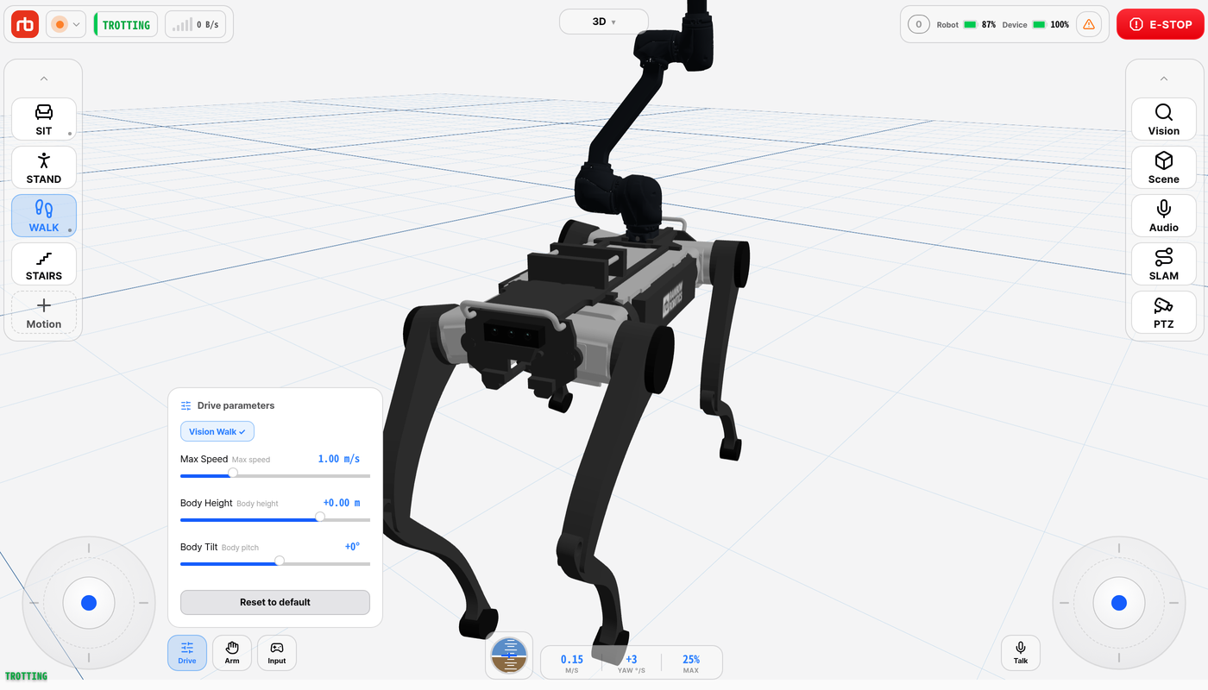This screenshot has height=690, width=1208.
Task: Click the left joystick blue knob
Action: tap(89, 603)
